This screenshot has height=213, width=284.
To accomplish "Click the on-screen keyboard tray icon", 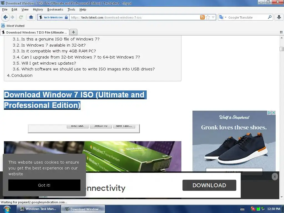I will pyautogui.click(x=242, y=209).
